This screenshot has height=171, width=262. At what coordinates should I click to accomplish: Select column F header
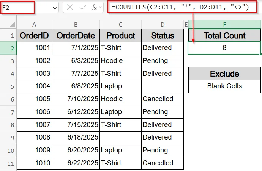pyautogui.click(x=224, y=25)
